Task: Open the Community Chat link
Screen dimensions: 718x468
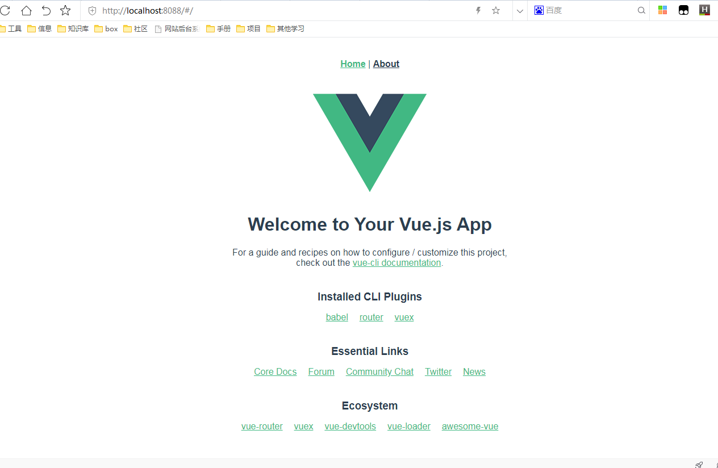Action: click(379, 371)
